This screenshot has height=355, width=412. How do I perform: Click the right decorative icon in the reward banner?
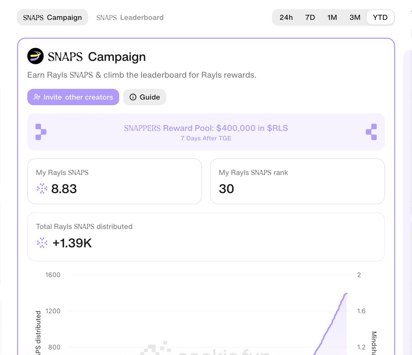click(371, 132)
